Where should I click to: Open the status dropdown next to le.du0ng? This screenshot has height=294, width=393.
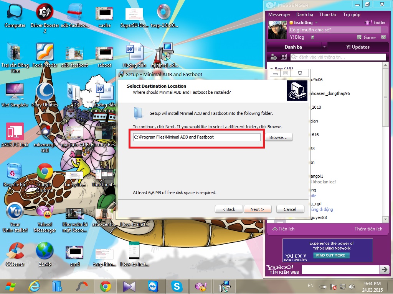click(x=317, y=23)
